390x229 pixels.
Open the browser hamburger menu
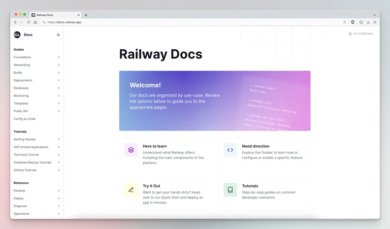(x=375, y=22)
